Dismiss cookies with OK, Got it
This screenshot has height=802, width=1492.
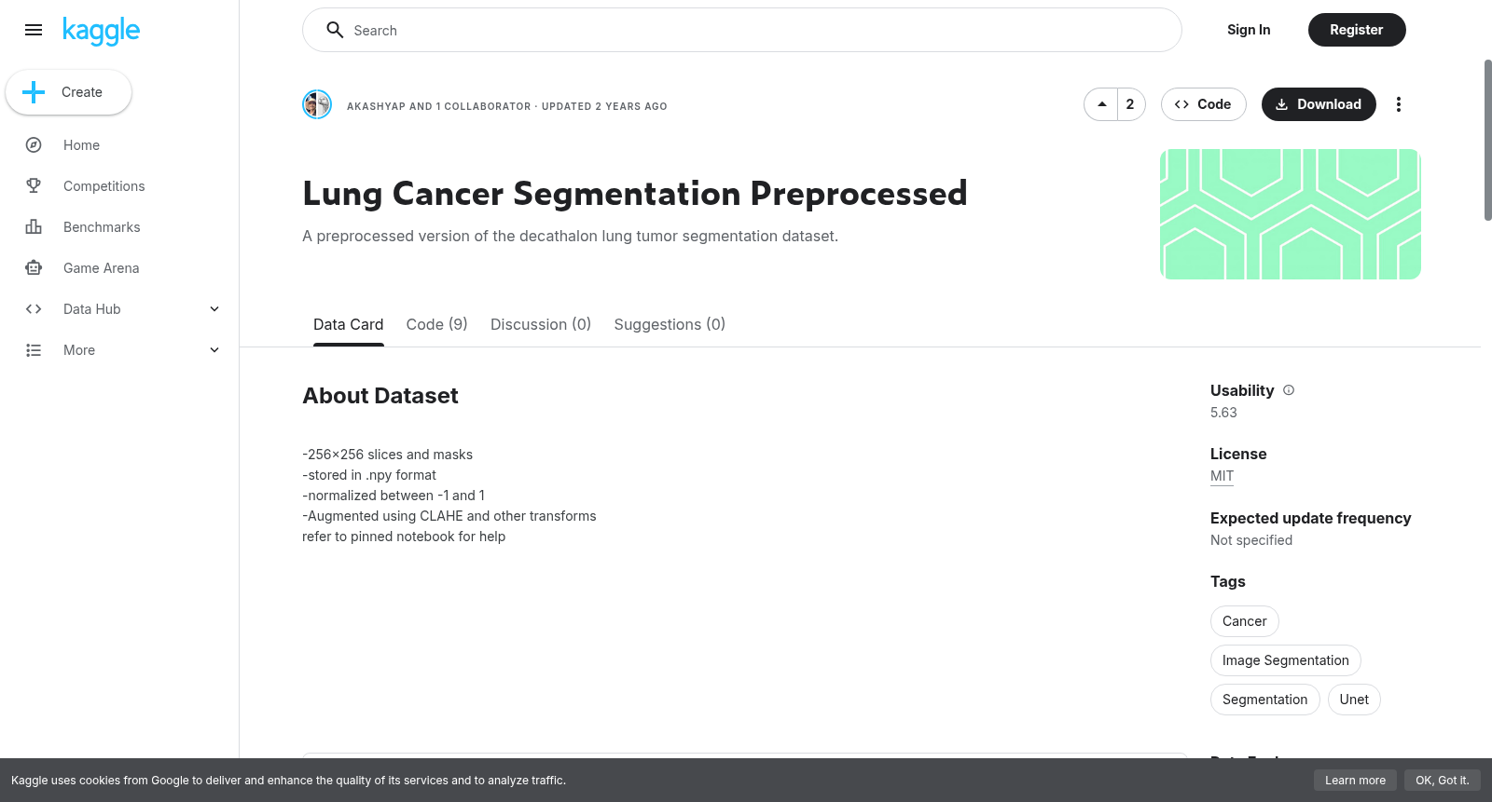(x=1442, y=781)
